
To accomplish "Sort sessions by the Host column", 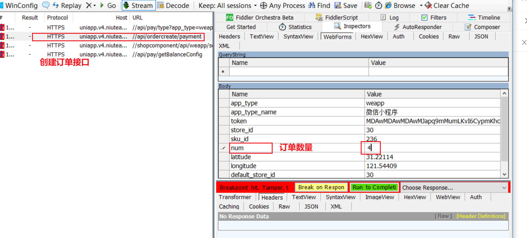I will click(102, 18).
